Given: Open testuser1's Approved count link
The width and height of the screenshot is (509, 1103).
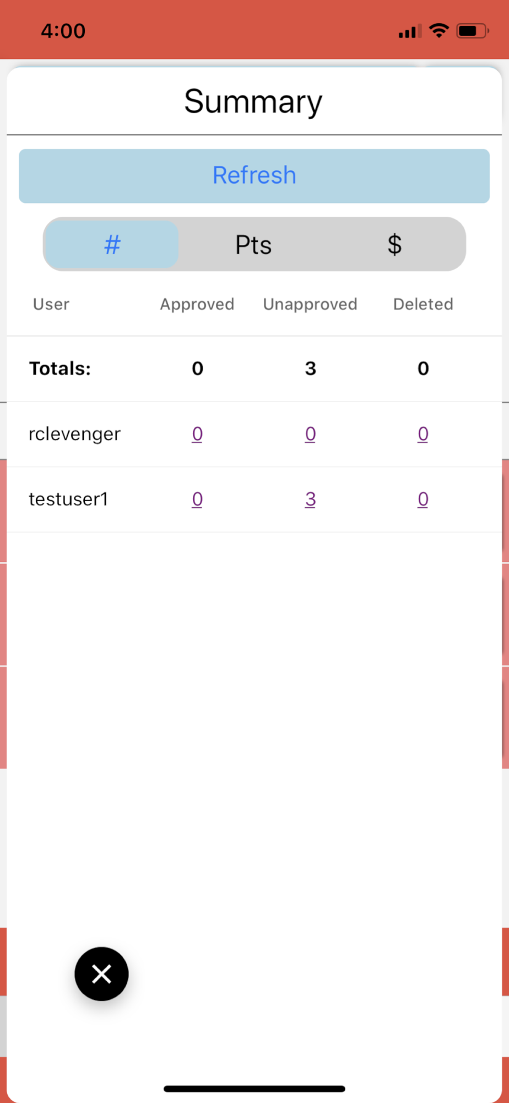Looking at the screenshot, I should 197,499.
